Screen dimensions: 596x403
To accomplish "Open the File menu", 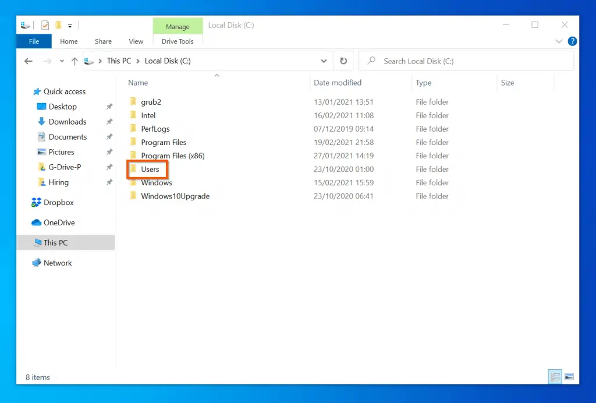I will coord(34,41).
